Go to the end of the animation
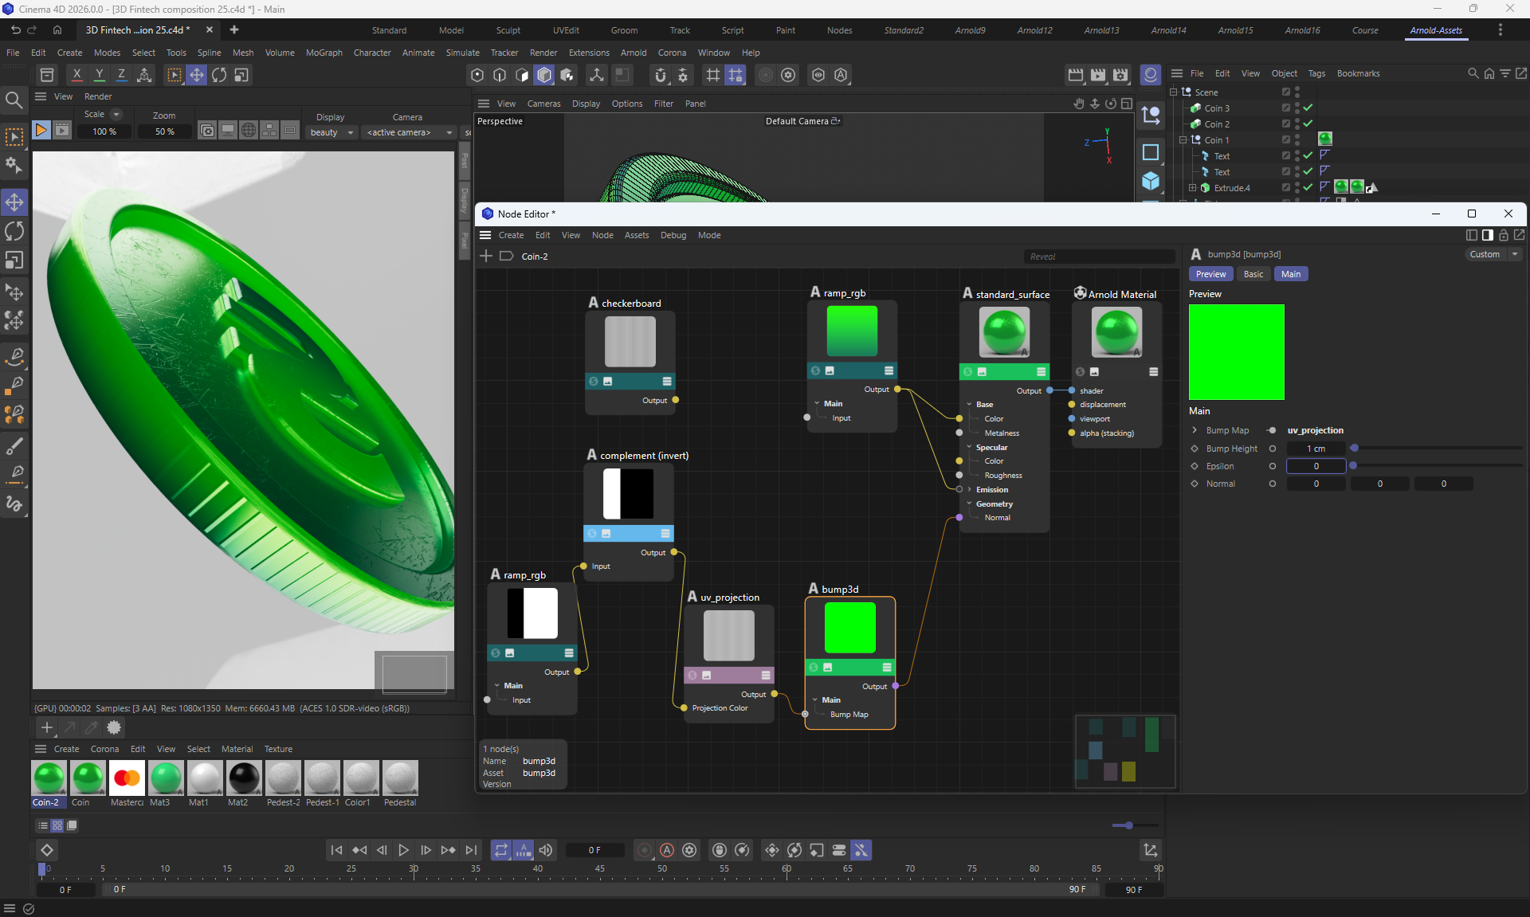Image resolution: width=1530 pixels, height=917 pixels. [x=472, y=850]
